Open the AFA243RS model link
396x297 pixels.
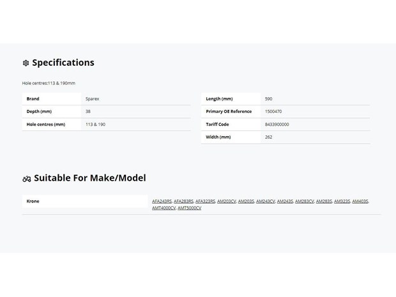coord(162,201)
